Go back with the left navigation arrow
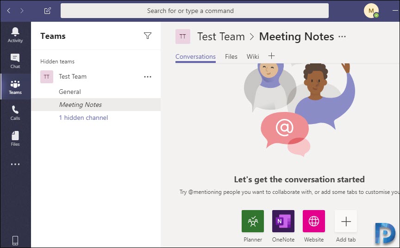Viewport: 400px width, 248px height. coord(9,11)
